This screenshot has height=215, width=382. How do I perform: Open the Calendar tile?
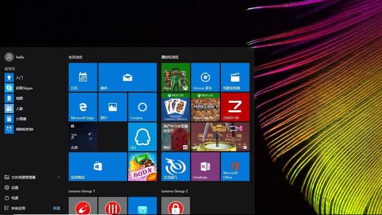pyautogui.click(x=83, y=77)
